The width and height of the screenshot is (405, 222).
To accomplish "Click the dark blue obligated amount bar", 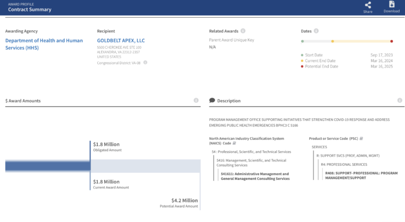I will [48, 166].
